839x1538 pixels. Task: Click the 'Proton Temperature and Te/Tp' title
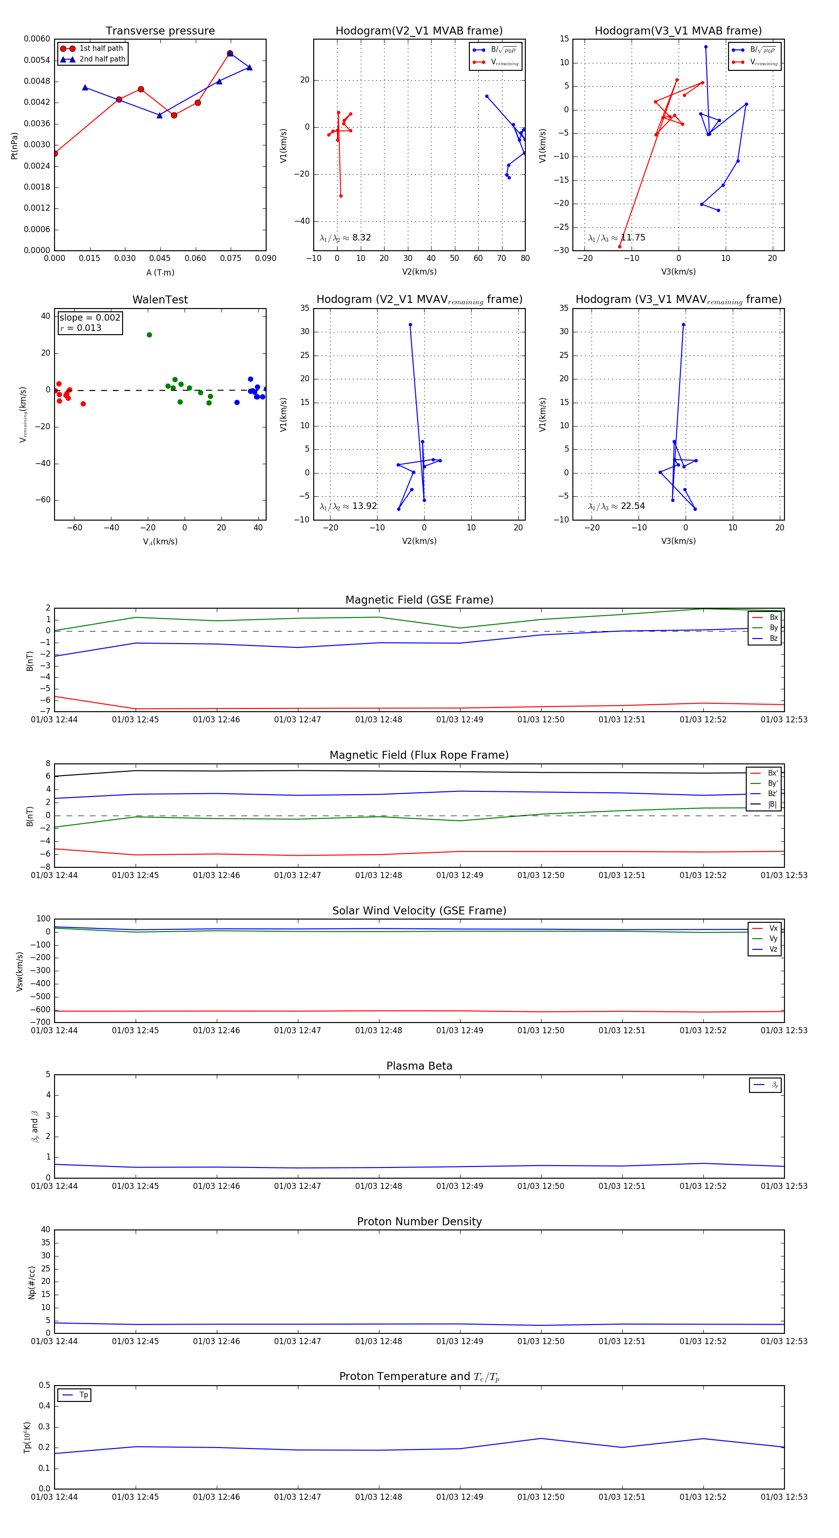[x=419, y=1377]
